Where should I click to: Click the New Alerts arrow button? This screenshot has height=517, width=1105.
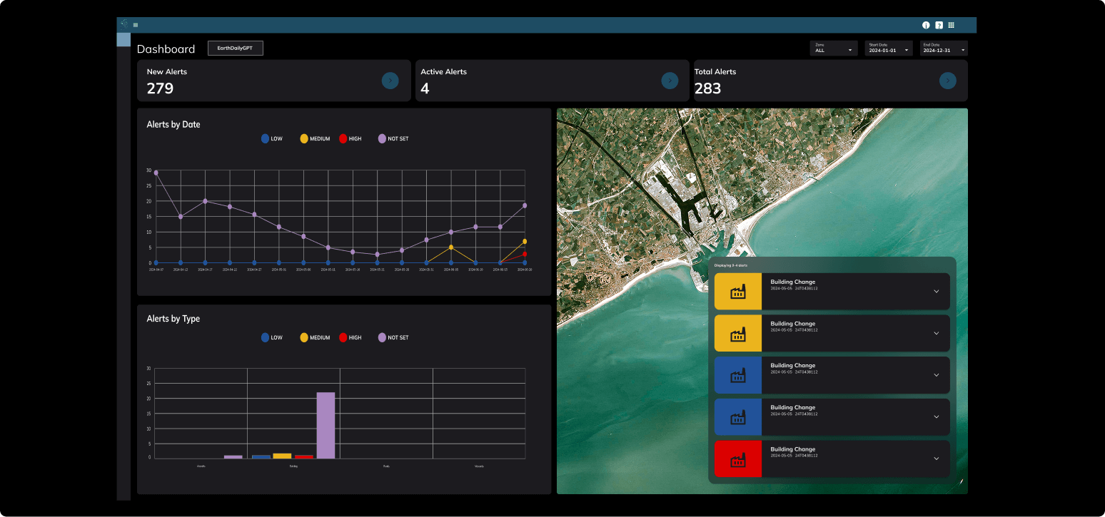pos(390,81)
